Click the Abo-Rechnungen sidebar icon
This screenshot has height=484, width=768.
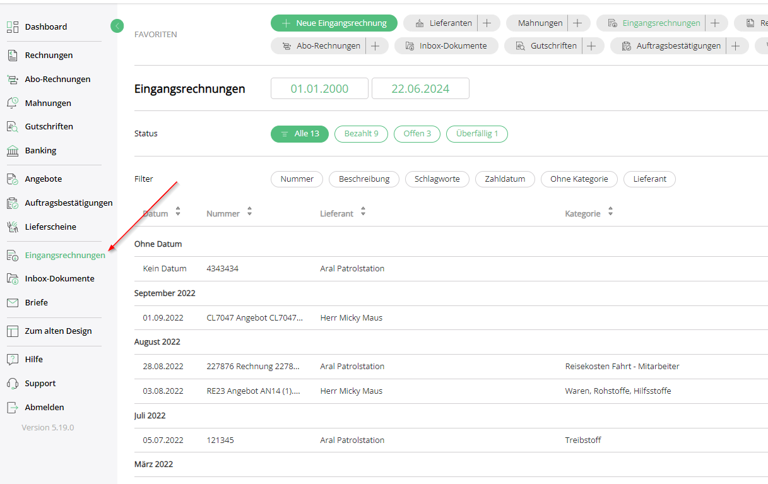coord(13,79)
